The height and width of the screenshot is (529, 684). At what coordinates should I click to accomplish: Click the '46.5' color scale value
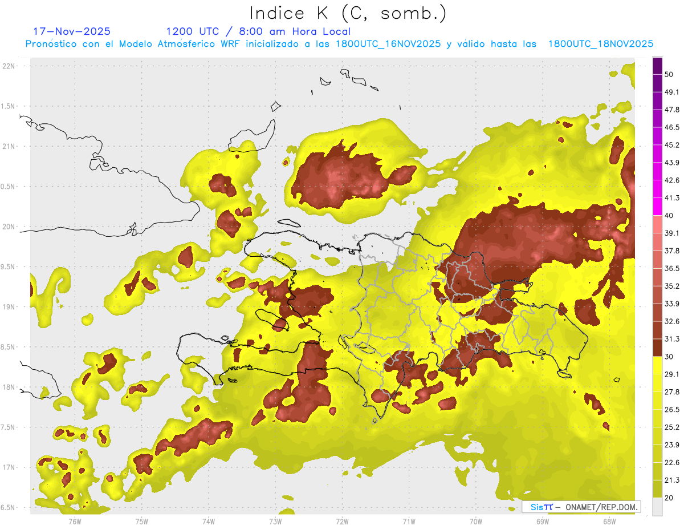(x=672, y=127)
